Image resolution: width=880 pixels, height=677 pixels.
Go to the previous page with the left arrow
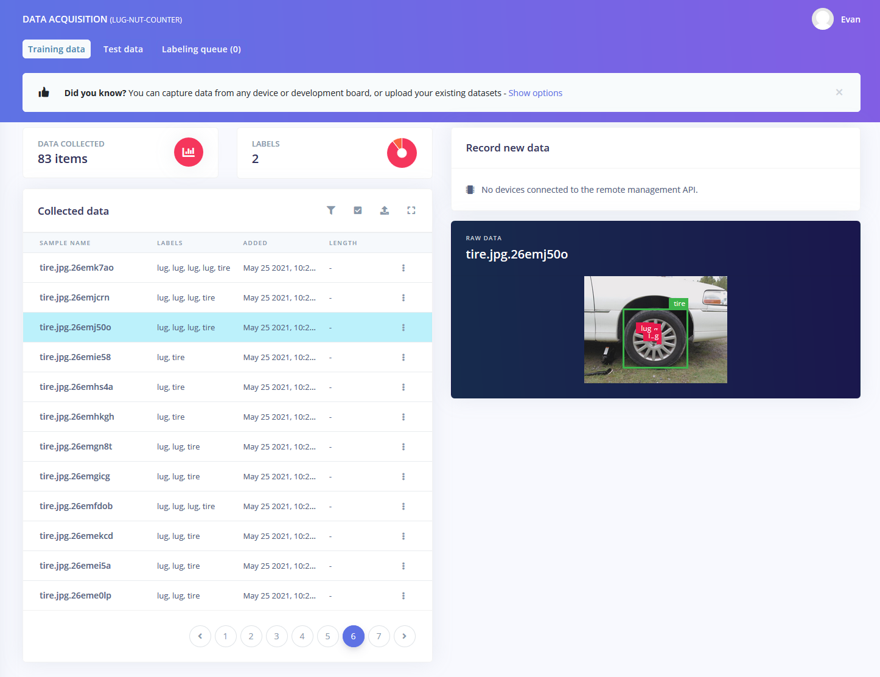[x=200, y=636]
